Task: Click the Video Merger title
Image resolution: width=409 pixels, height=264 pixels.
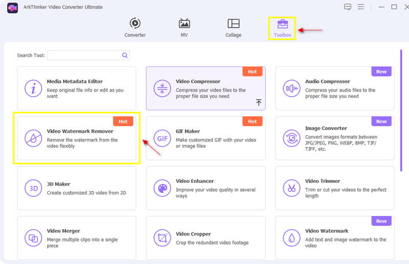Action: click(x=63, y=231)
